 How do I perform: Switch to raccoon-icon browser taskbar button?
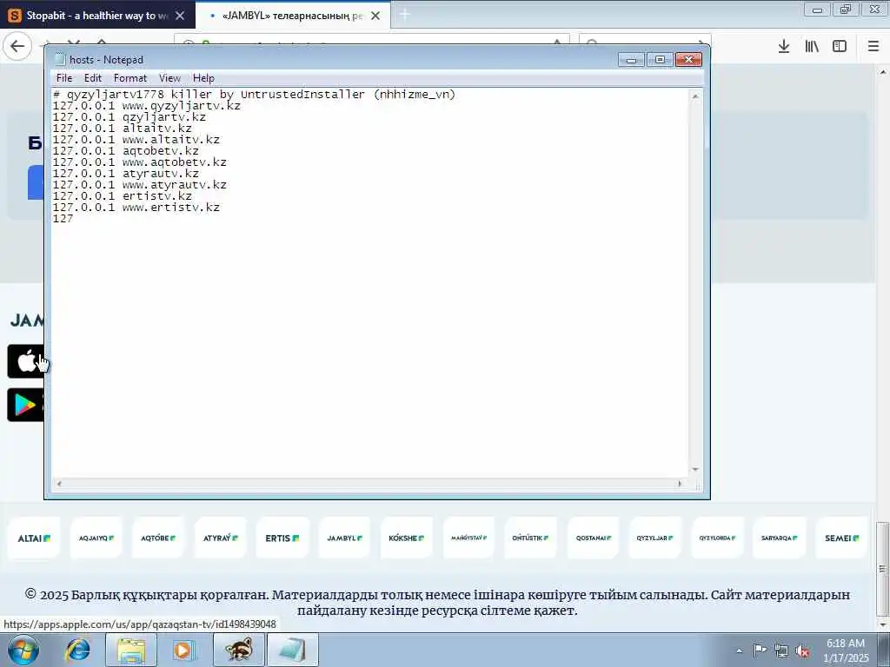click(239, 650)
